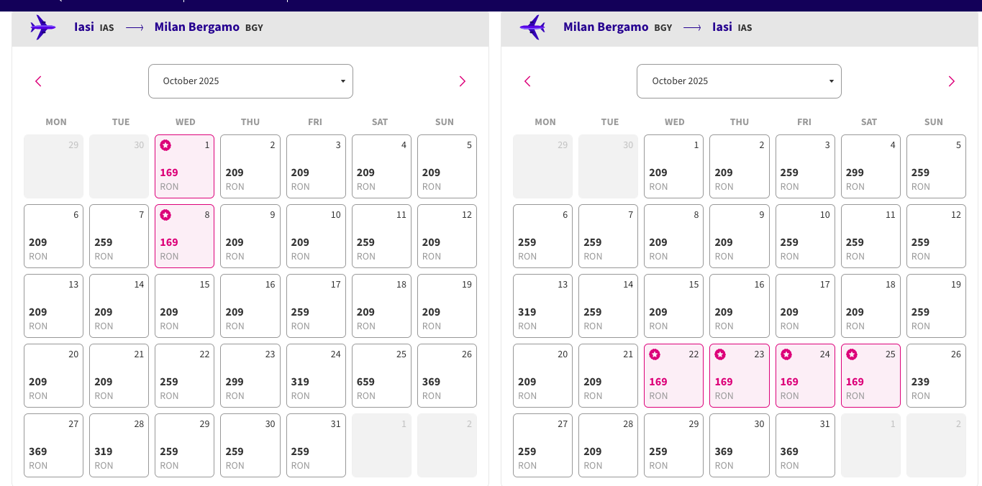Go to previous month in outbound calendar

[39, 81]
